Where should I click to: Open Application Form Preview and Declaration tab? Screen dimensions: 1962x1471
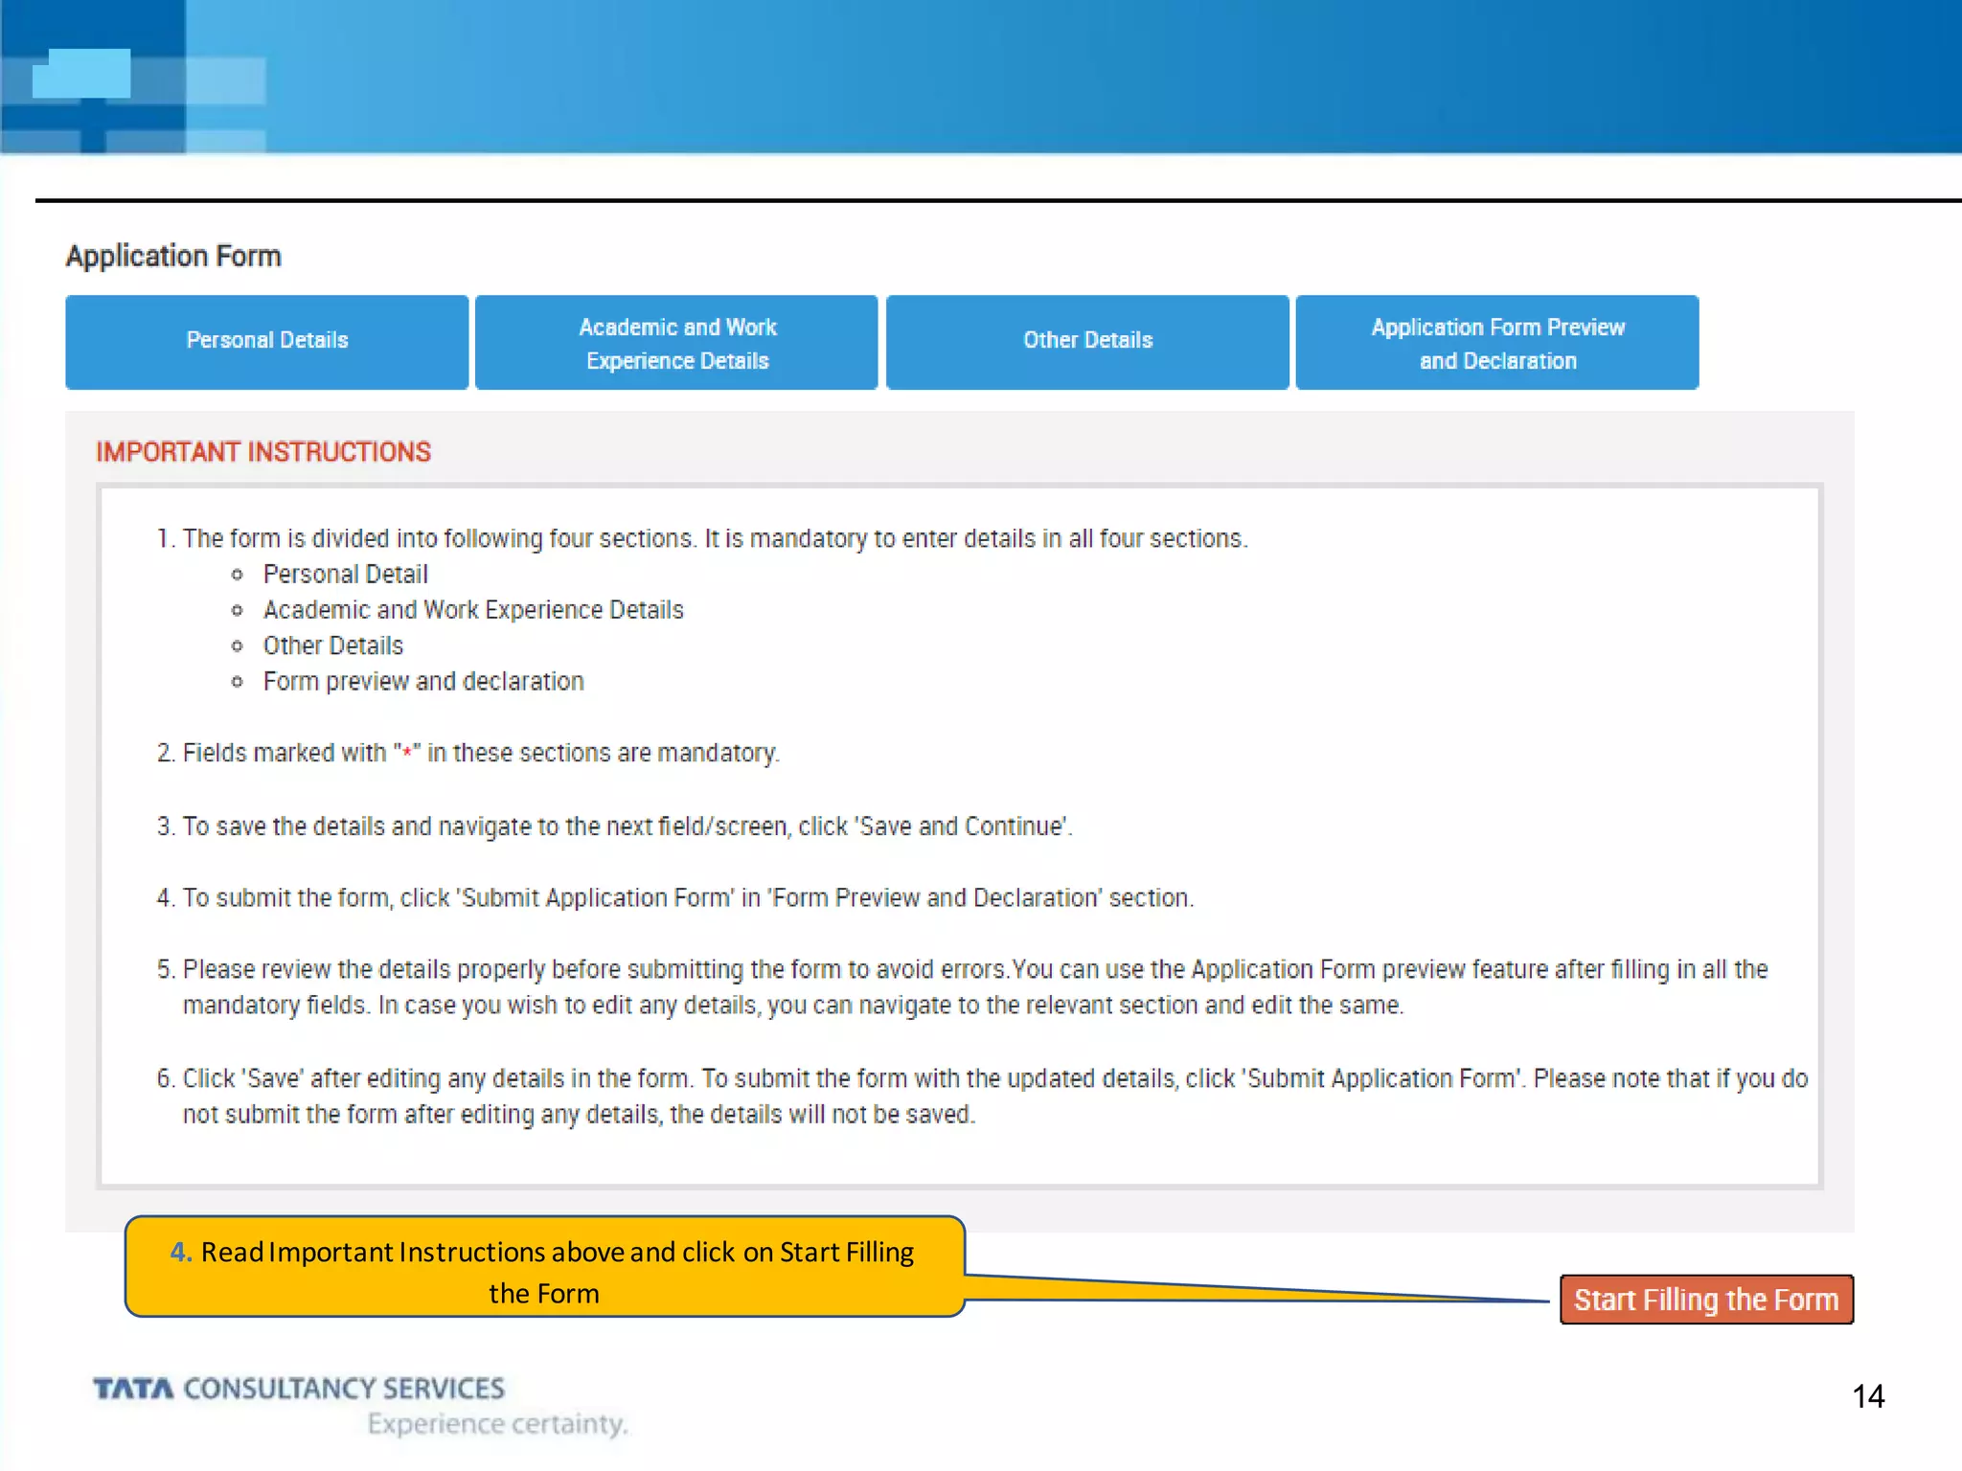(1496, 343)
